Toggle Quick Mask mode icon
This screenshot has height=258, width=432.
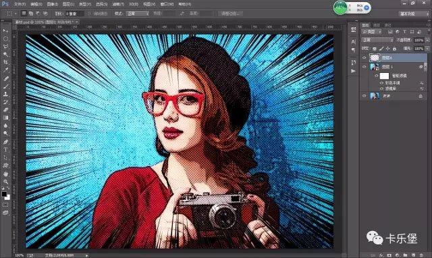tap(5, 205)
